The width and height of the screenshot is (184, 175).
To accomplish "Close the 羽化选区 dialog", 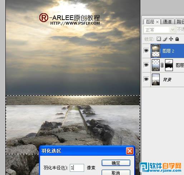I will pos(130,151).
